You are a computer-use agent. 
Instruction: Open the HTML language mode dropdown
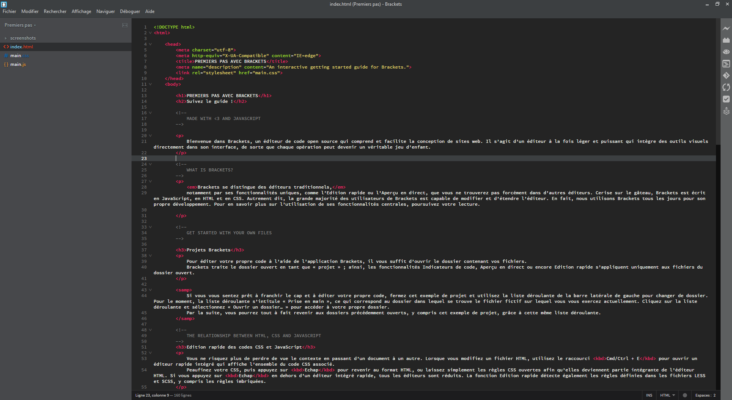pos(667,395)
